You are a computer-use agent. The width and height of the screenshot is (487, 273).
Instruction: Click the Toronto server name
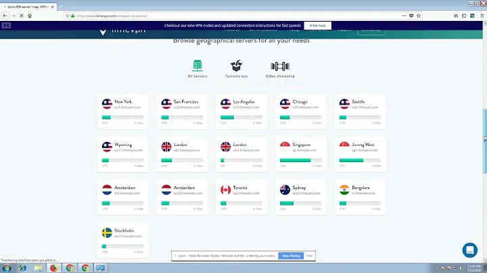240,188
